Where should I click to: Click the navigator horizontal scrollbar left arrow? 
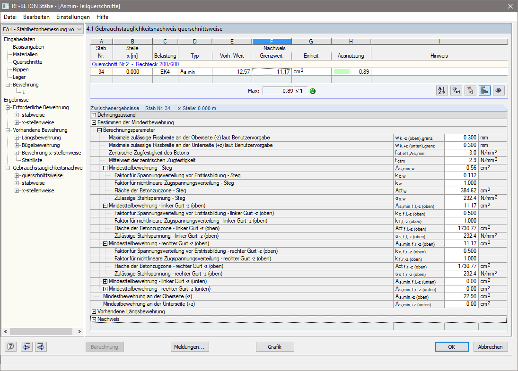click(6, 331)
